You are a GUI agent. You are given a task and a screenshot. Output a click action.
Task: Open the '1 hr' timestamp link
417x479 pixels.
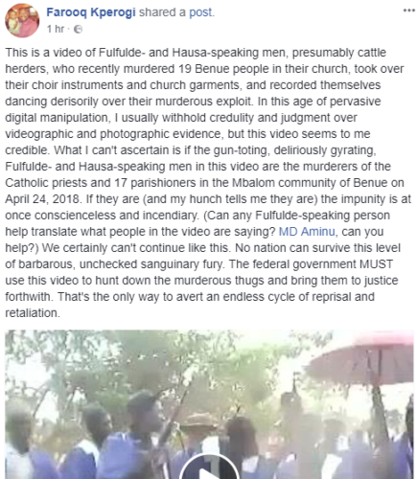pos(56,29)
